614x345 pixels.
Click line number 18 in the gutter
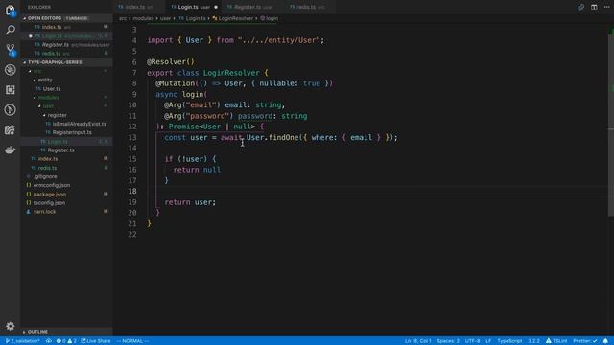pyautogui.click(x=132, y=192)
